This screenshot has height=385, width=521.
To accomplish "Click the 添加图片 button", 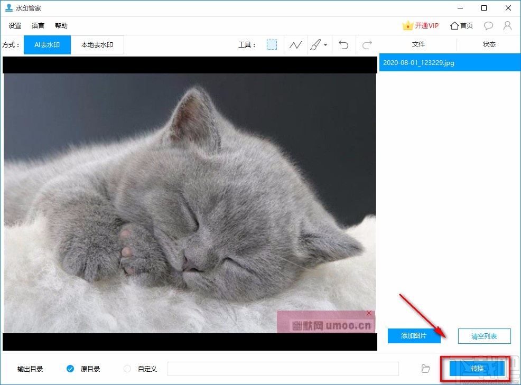I will (x=414, y=336).
